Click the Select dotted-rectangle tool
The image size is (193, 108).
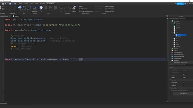pos(29,7)
